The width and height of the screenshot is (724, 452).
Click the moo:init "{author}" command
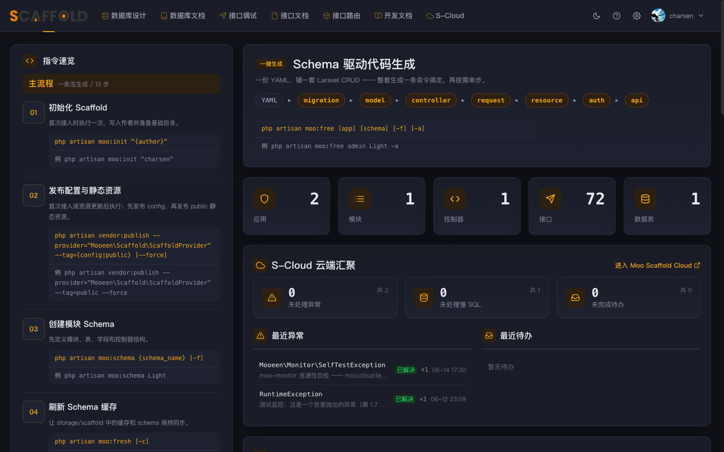click(134, 142)
